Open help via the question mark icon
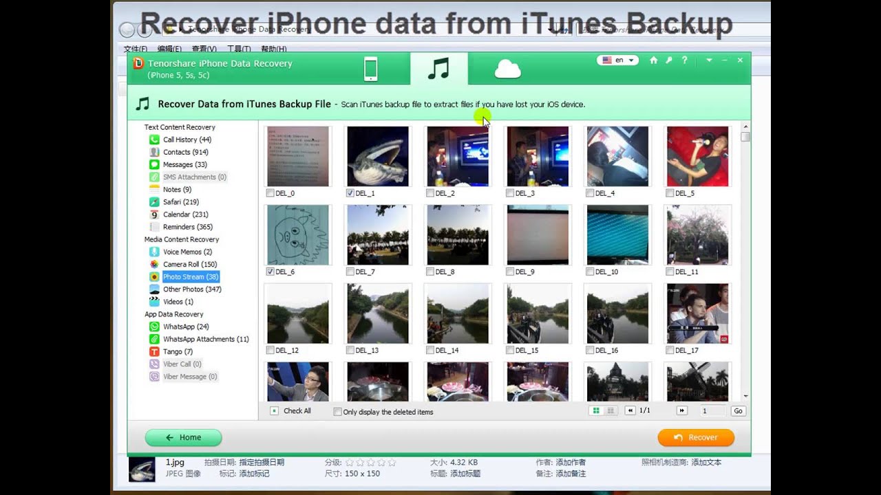 pyautogui.click(x=684, y=60)
